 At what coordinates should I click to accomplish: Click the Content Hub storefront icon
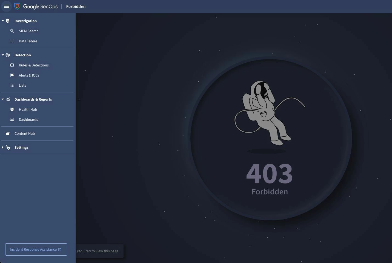pos(8,133)
